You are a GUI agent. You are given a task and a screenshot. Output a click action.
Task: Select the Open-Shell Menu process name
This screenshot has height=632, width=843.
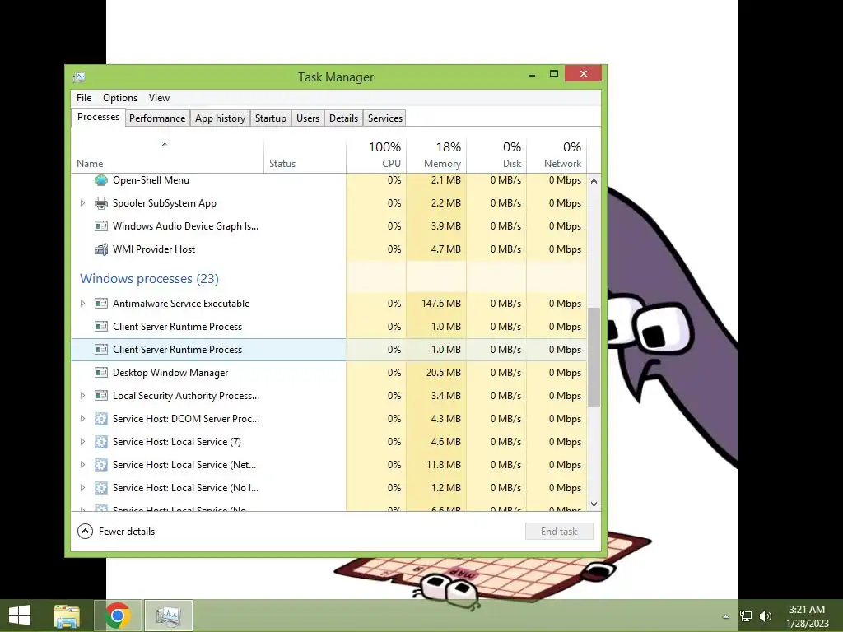[151, 180]
